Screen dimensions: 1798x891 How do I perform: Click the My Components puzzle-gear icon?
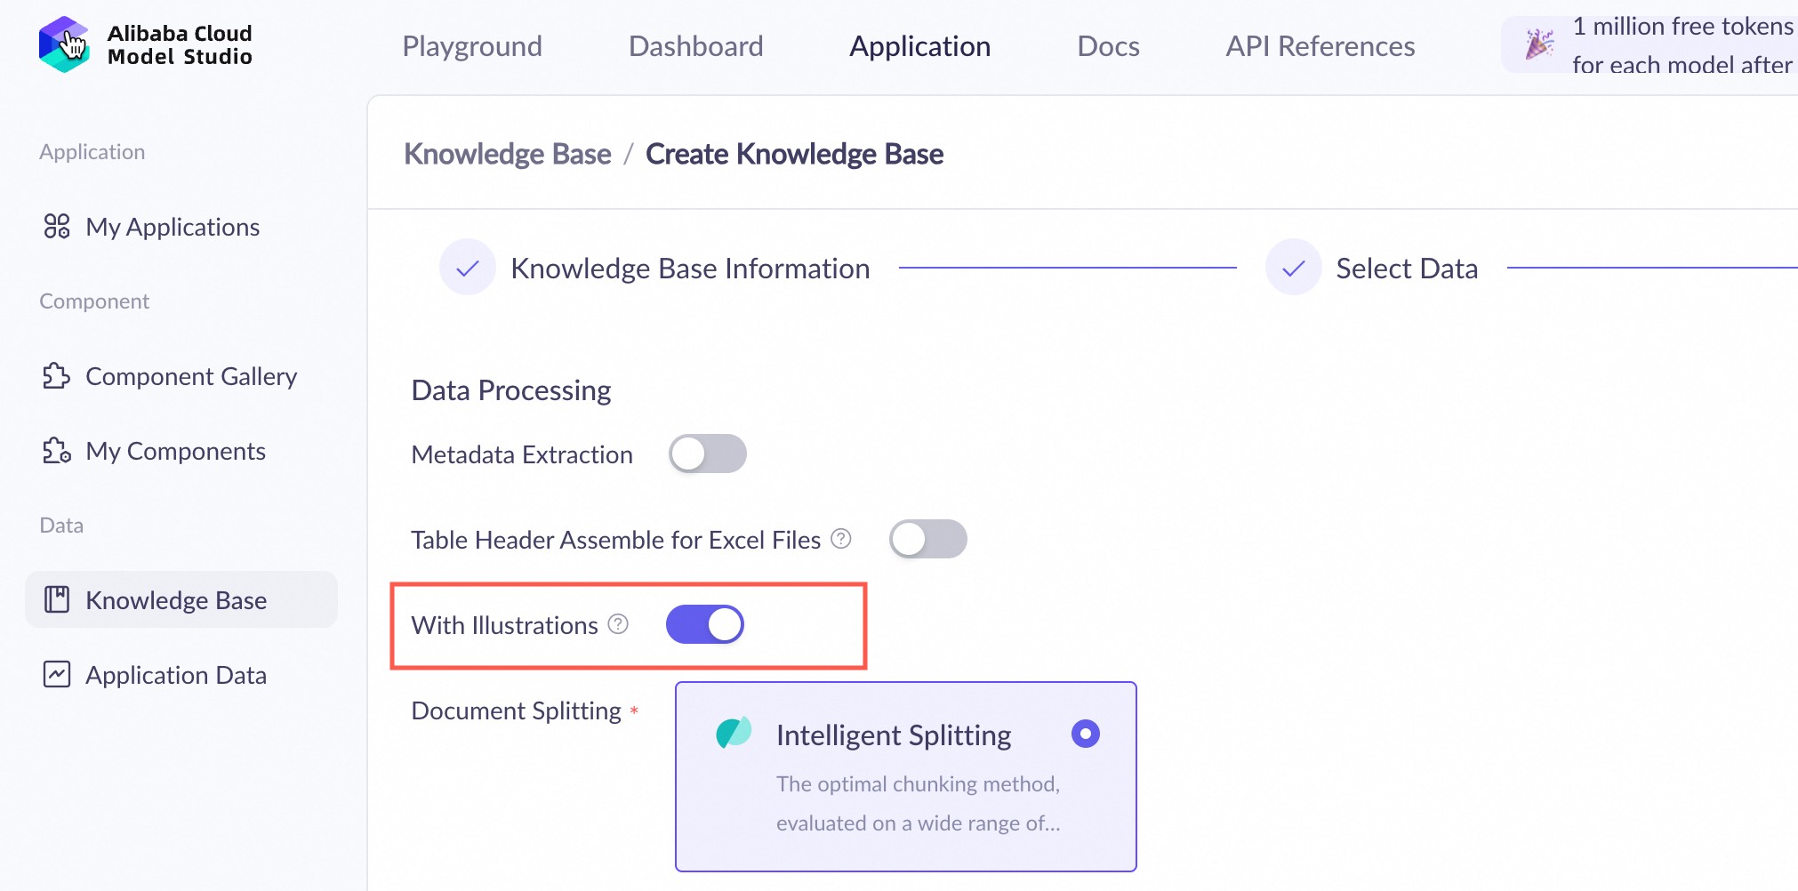57,451
